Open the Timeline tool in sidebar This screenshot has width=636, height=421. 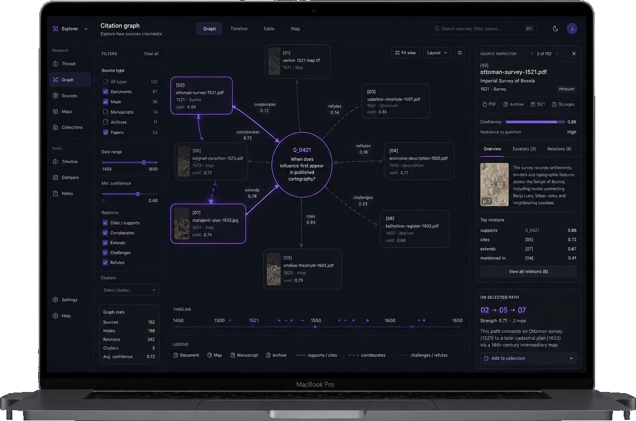pyautogui.click(x=70, y=161)
